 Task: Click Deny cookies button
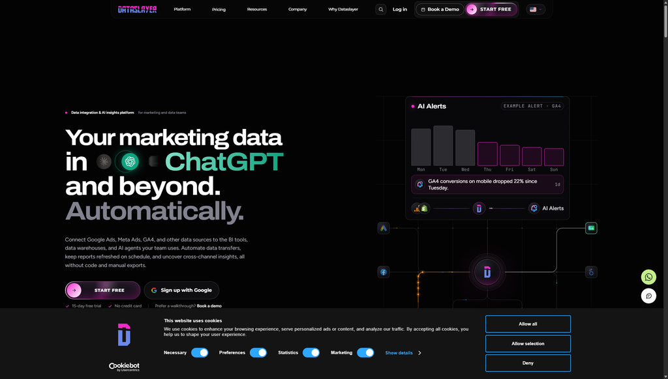tap(528, 363)
